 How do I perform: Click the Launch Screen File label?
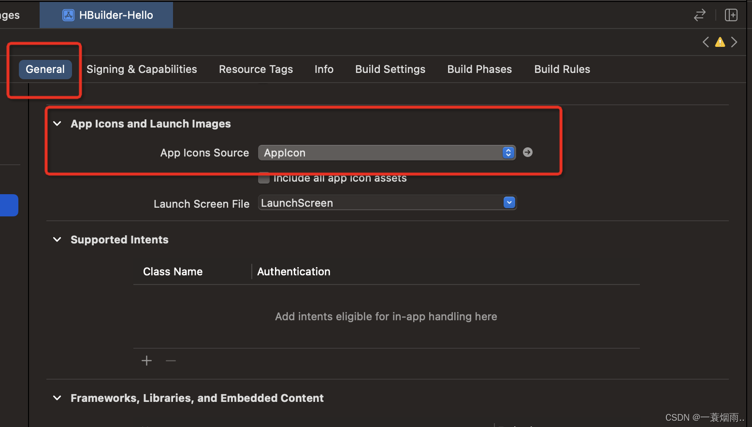(202, 204)
